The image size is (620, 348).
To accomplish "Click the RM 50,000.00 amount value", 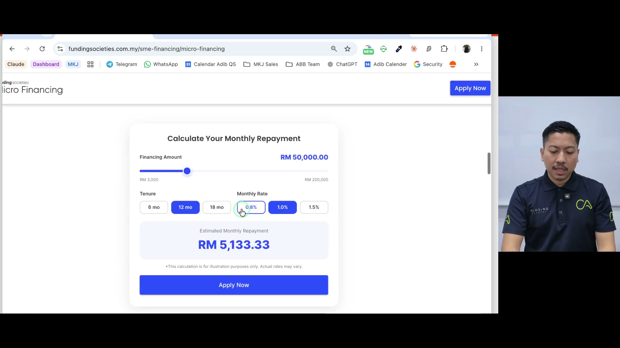I will (304, 157).
